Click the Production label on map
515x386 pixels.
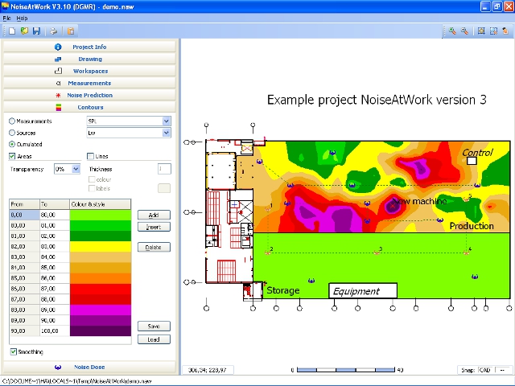472,226
